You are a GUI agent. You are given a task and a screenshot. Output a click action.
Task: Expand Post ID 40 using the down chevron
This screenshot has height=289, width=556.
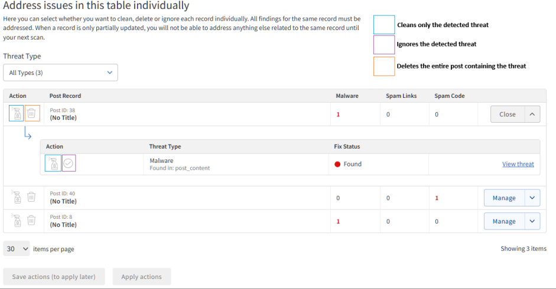[x=532, y=198]
